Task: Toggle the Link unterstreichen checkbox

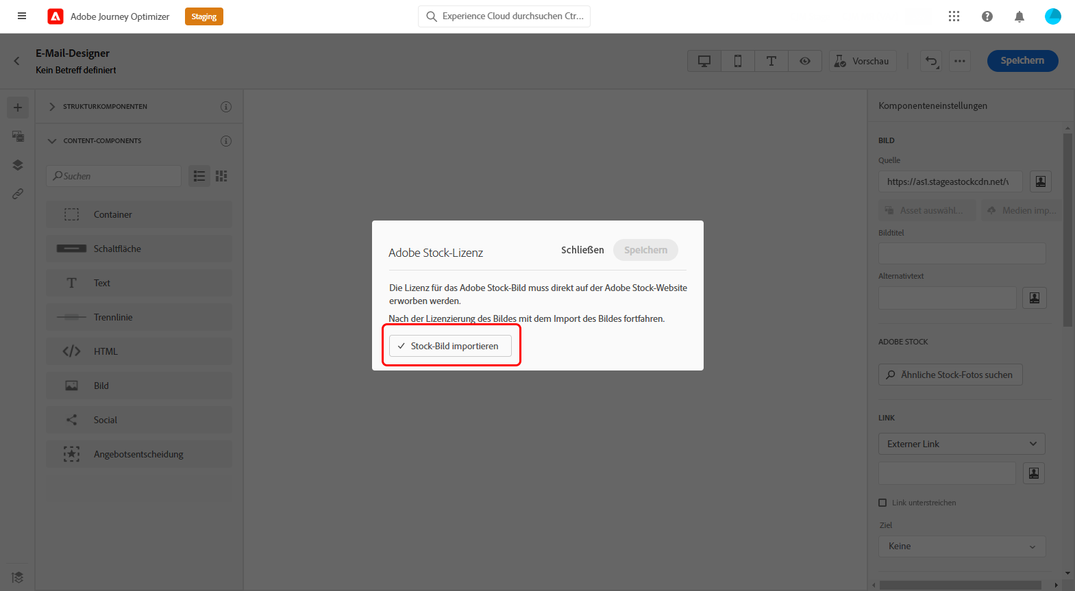Action: (x=882, y=503)
